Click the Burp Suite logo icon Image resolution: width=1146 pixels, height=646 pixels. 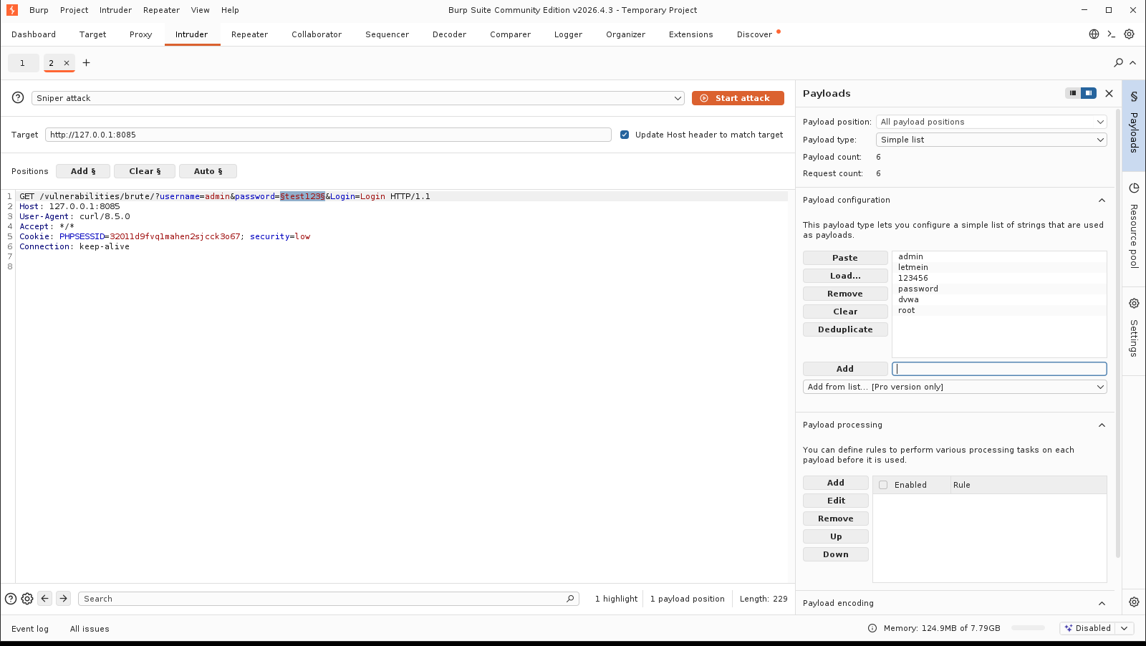point(11,10)
